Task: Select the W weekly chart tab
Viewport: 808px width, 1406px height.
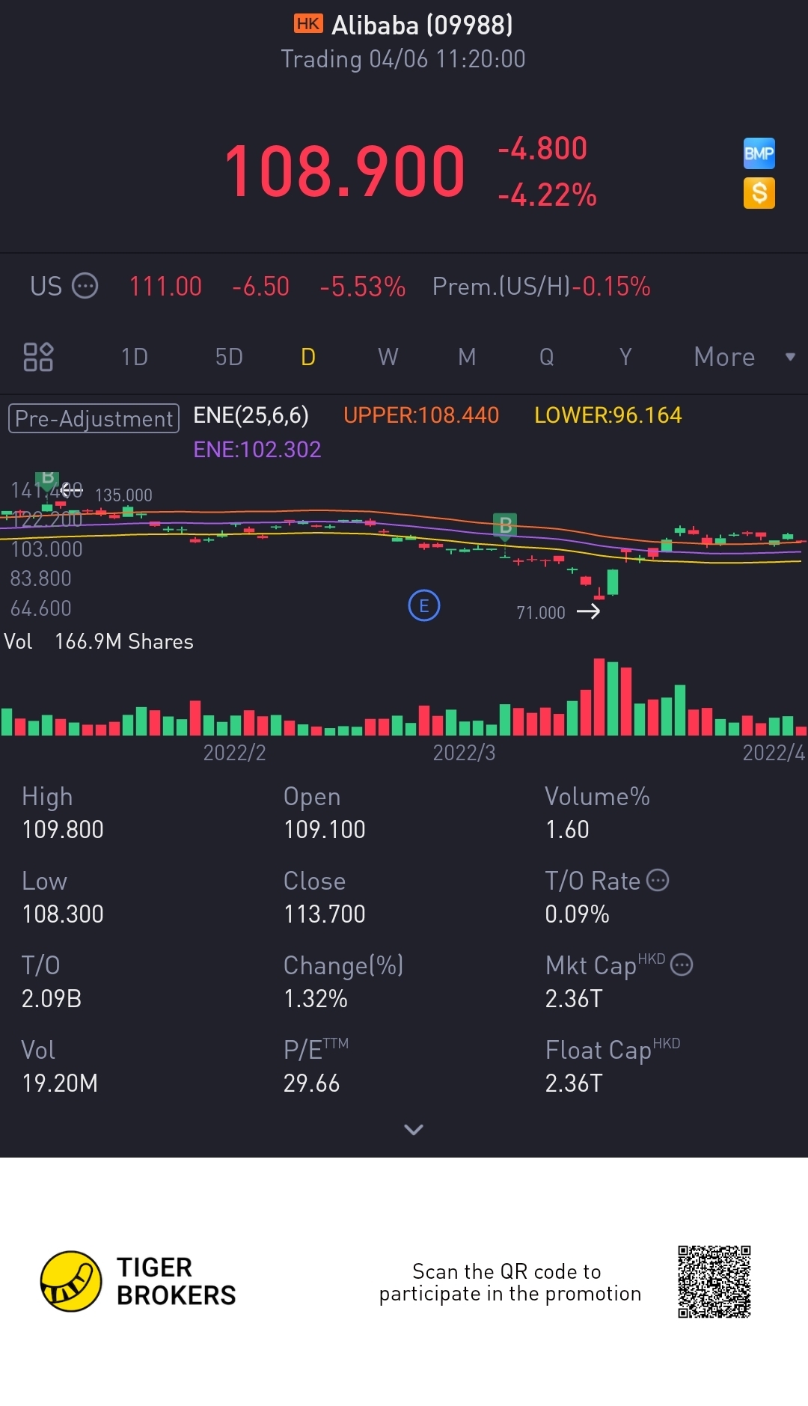Action: 388,357
